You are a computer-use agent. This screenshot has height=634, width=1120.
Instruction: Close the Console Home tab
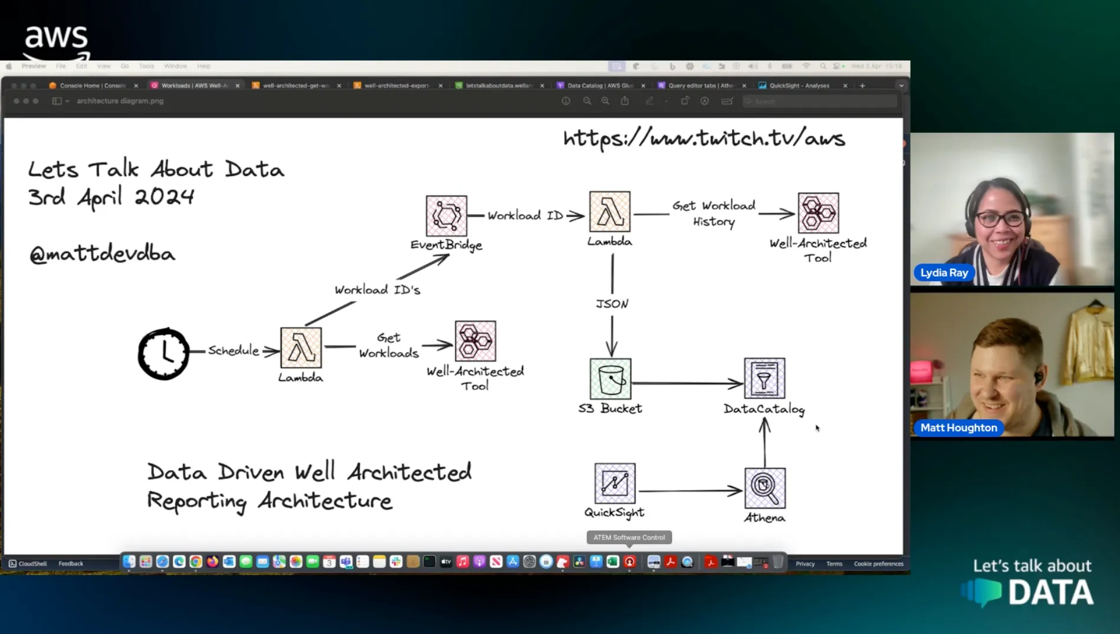pos(136,86)
